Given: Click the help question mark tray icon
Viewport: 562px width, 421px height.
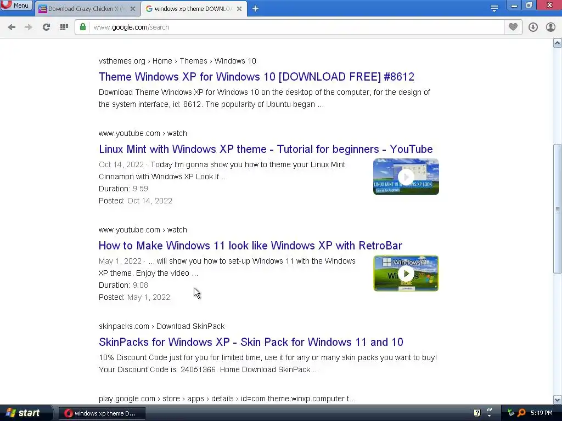Looking at the screenshot, I should pyautogui.click(x=477, y=413).
